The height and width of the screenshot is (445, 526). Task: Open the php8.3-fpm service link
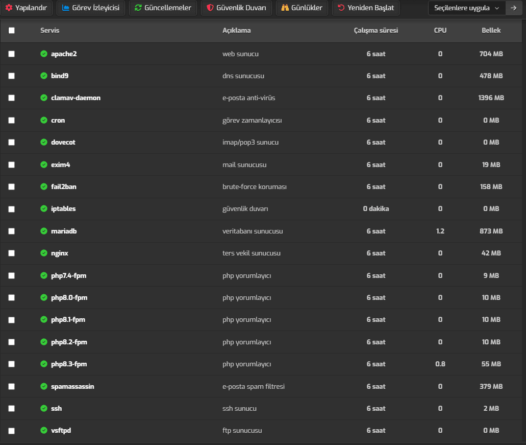(x=69, y=364)
